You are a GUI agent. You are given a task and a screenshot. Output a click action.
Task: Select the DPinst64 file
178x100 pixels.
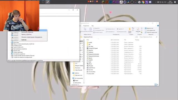91,66
